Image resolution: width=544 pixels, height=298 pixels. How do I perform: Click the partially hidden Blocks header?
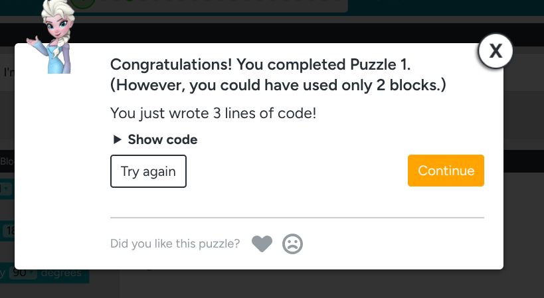(7, 161)
